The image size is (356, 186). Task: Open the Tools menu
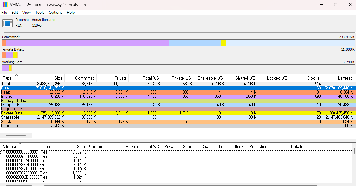pyautogui.click(x=40, y=12)
